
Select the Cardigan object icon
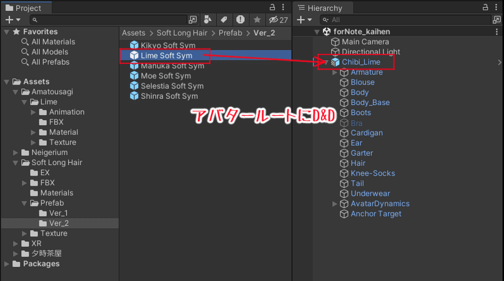tap(344, 133)
